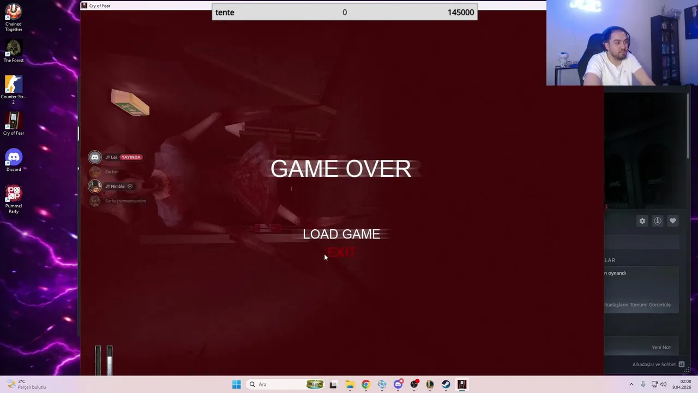
Task: Open the Chained Together desktop shortcut
Action: pos(14,17)
